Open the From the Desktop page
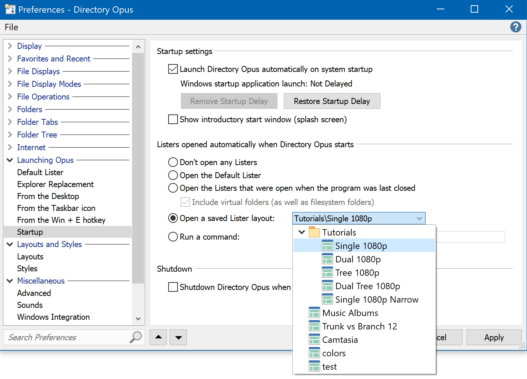 click(x=48, y=196)
